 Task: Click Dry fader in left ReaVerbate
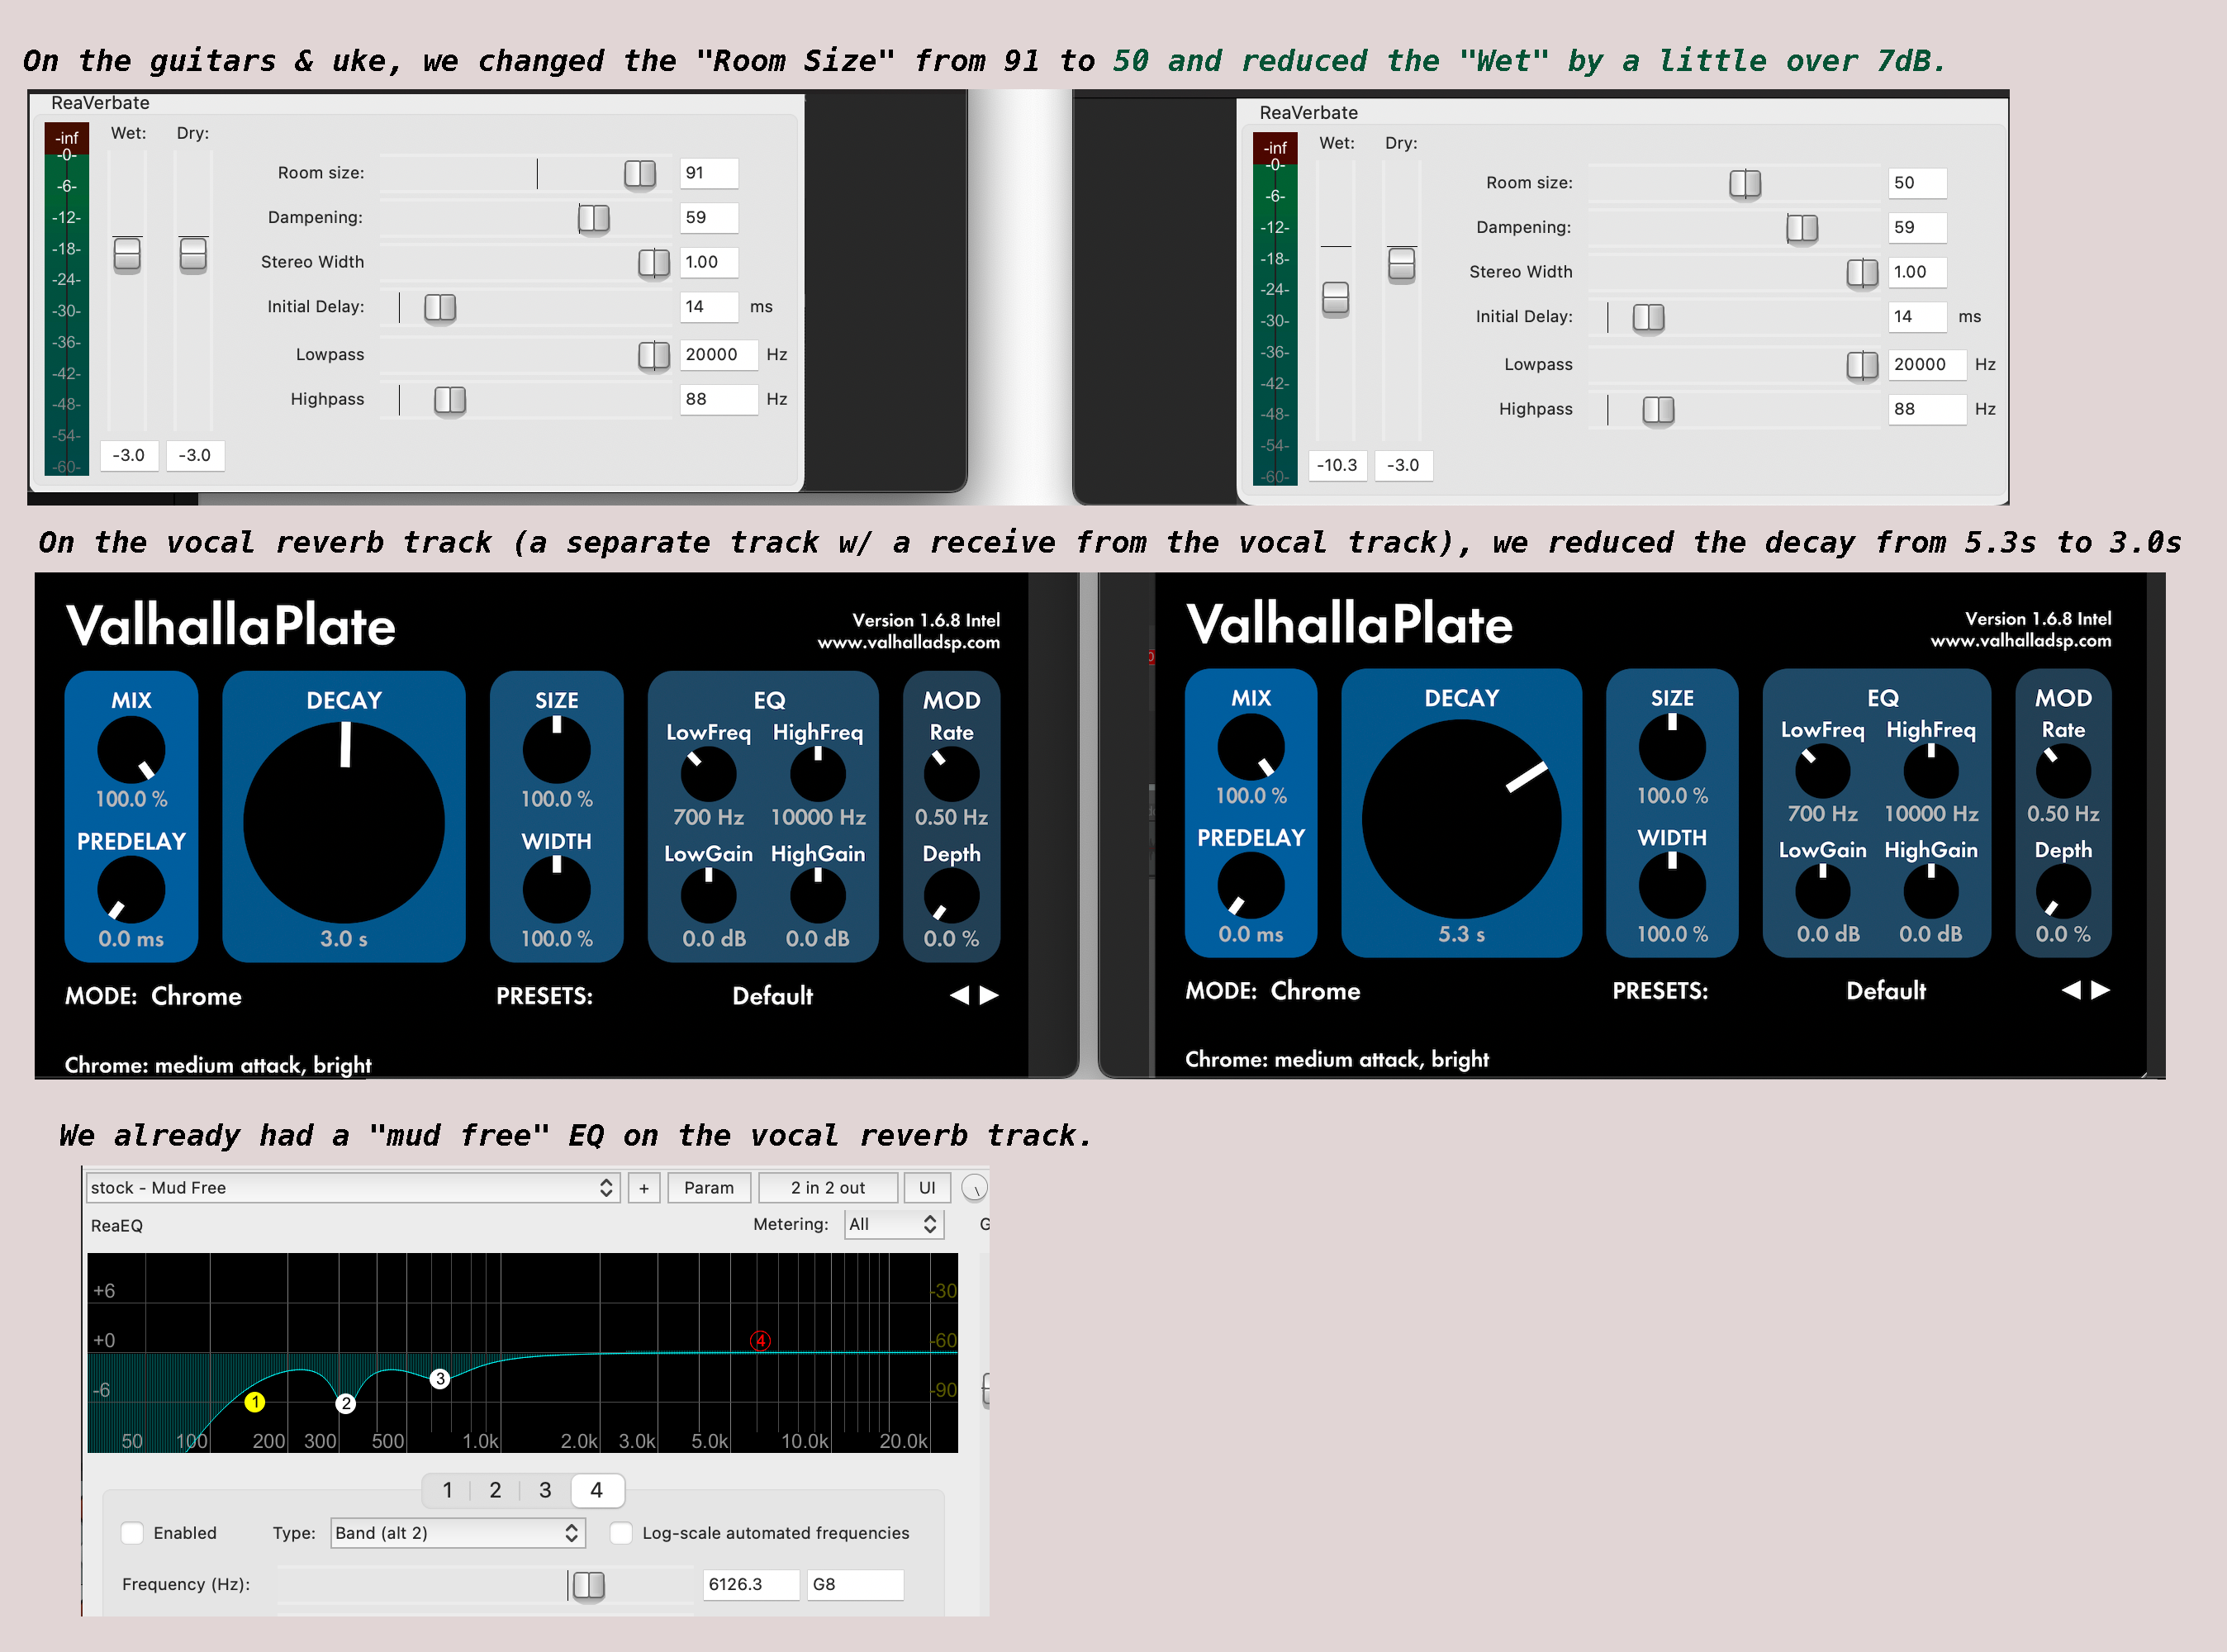[193, 255]
